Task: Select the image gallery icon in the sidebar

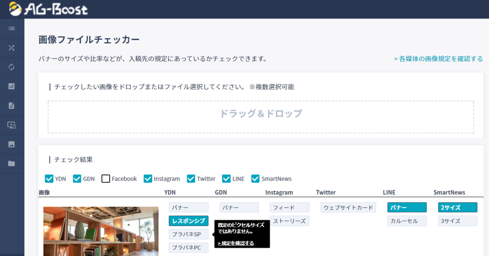Action: click(x=12, y=143)
